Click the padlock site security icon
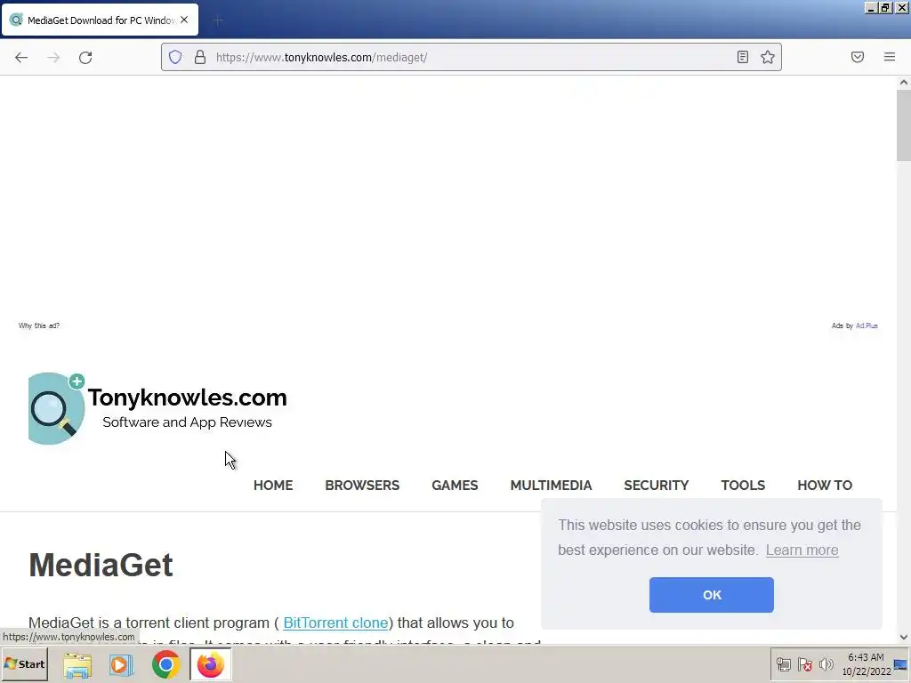 click(x=200, y=57)
